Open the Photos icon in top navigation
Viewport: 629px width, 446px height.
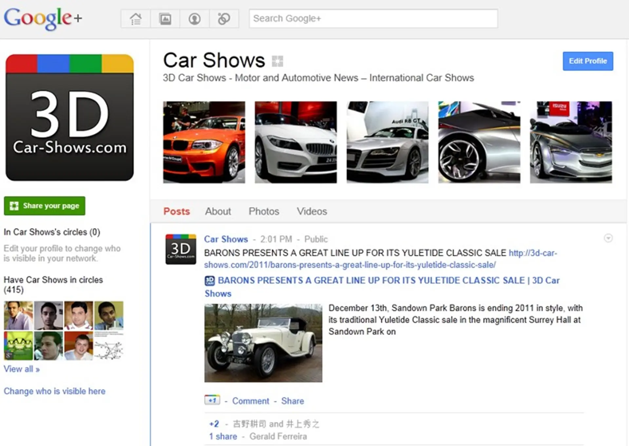[x=165, y=19]
